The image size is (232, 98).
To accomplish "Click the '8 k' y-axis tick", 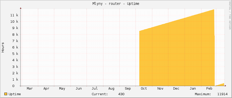I will (15, 34).
